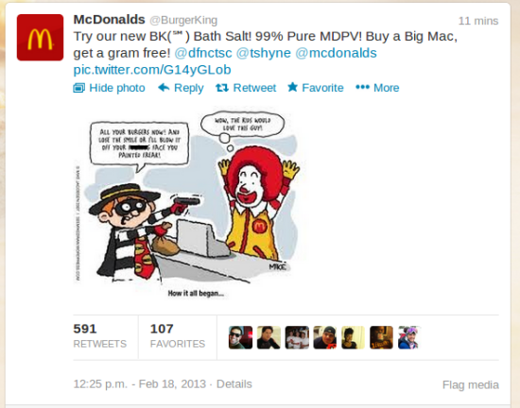Open the More options dots menu
The width and height of the screenshot is (520, 408).
pos(362,88)
